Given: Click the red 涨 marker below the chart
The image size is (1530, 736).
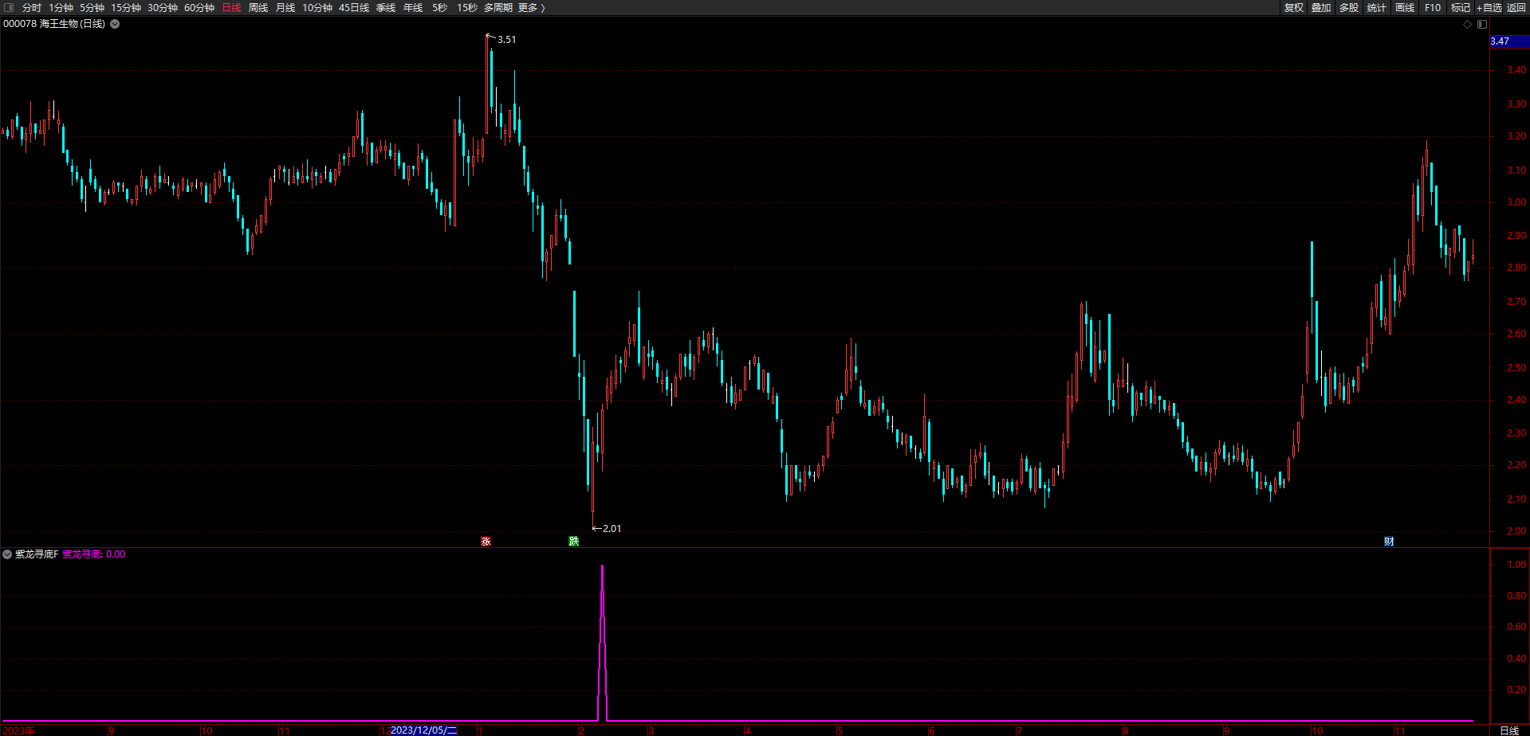Looking at the screenshot, I should click(x=486, y=542).
